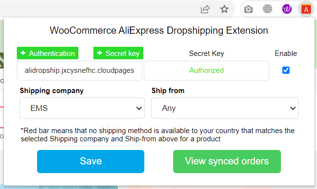Save the extension settings
The width and height of the screenshot is (317, 189).
(x=90, y=162)
